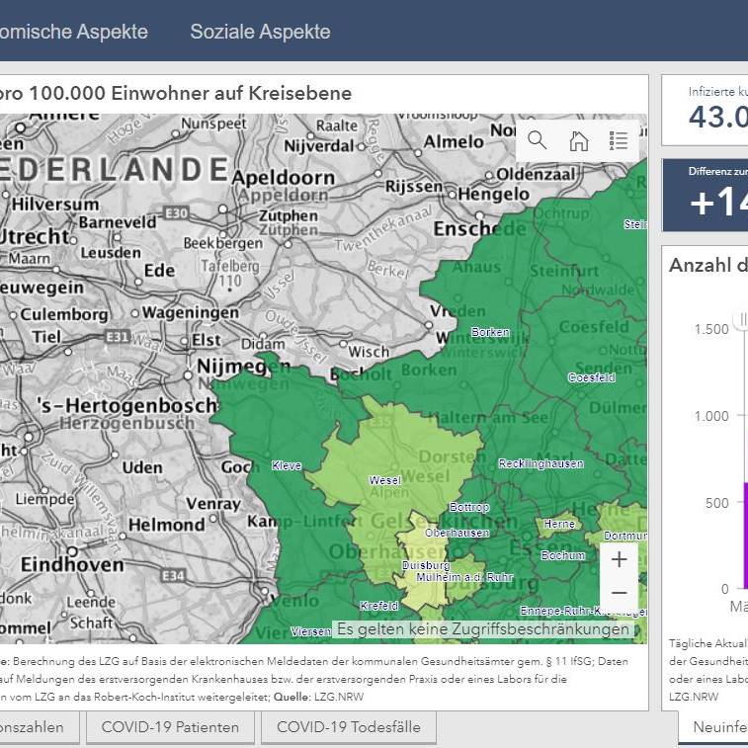
Task: Click the home default extent icon
Action: click(x=579, y=140)
